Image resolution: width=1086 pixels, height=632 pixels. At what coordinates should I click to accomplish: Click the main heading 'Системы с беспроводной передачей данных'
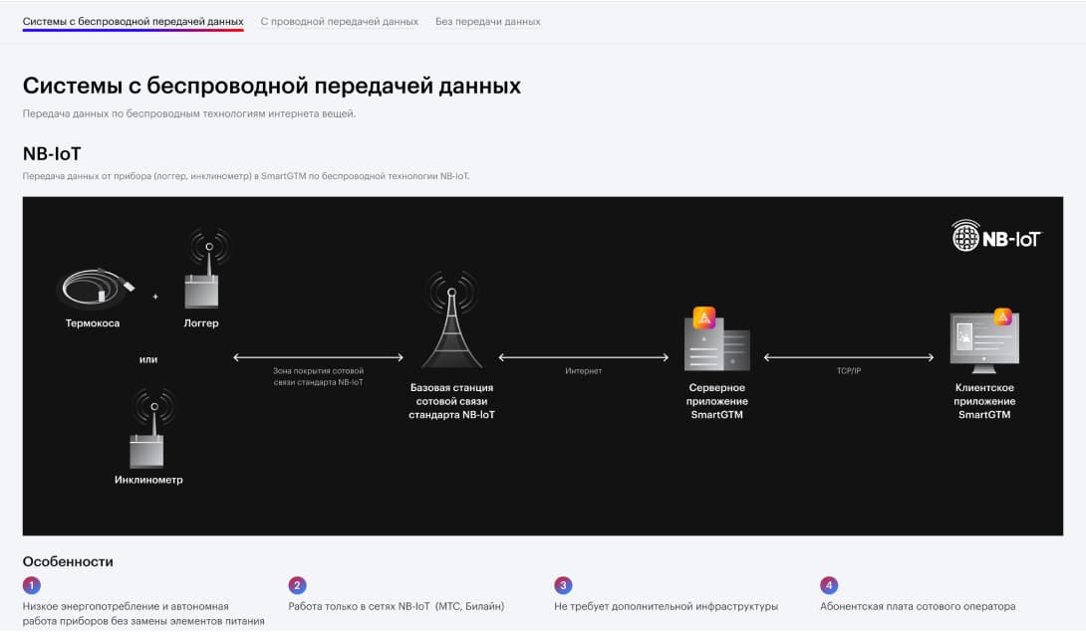tap(271, 86)
